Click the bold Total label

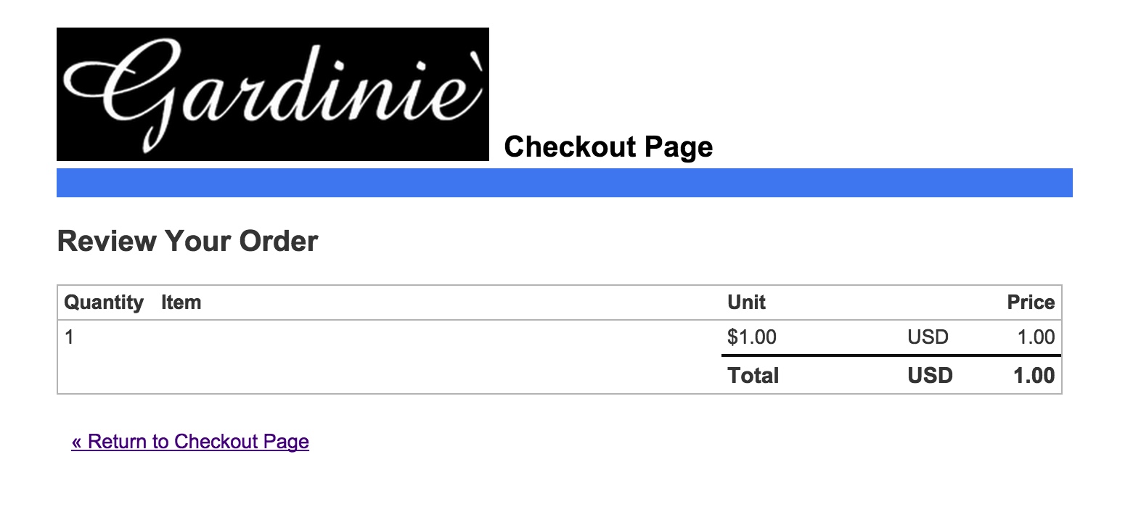753,376
